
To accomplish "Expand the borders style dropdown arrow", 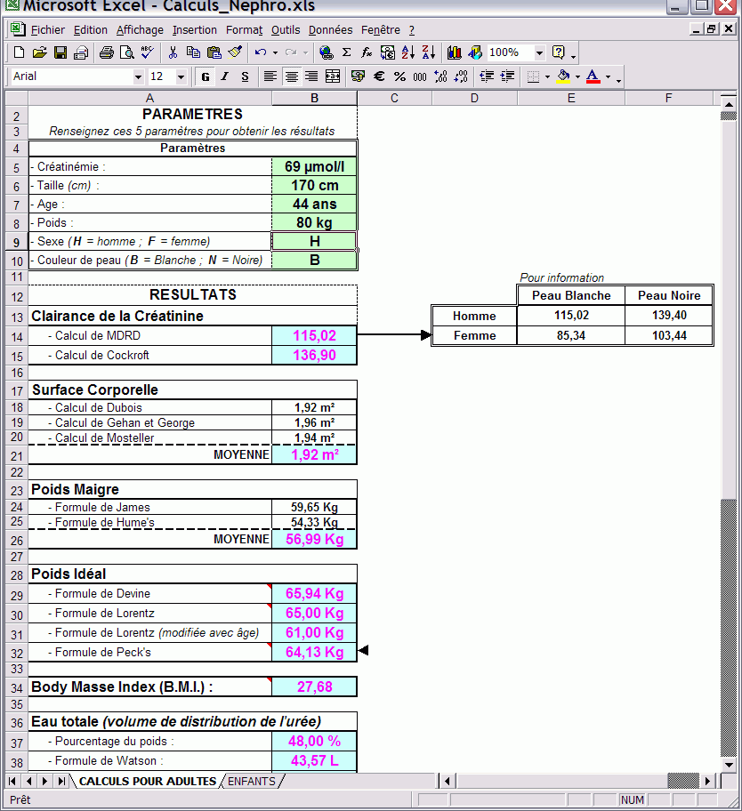I will click(547, 77).
